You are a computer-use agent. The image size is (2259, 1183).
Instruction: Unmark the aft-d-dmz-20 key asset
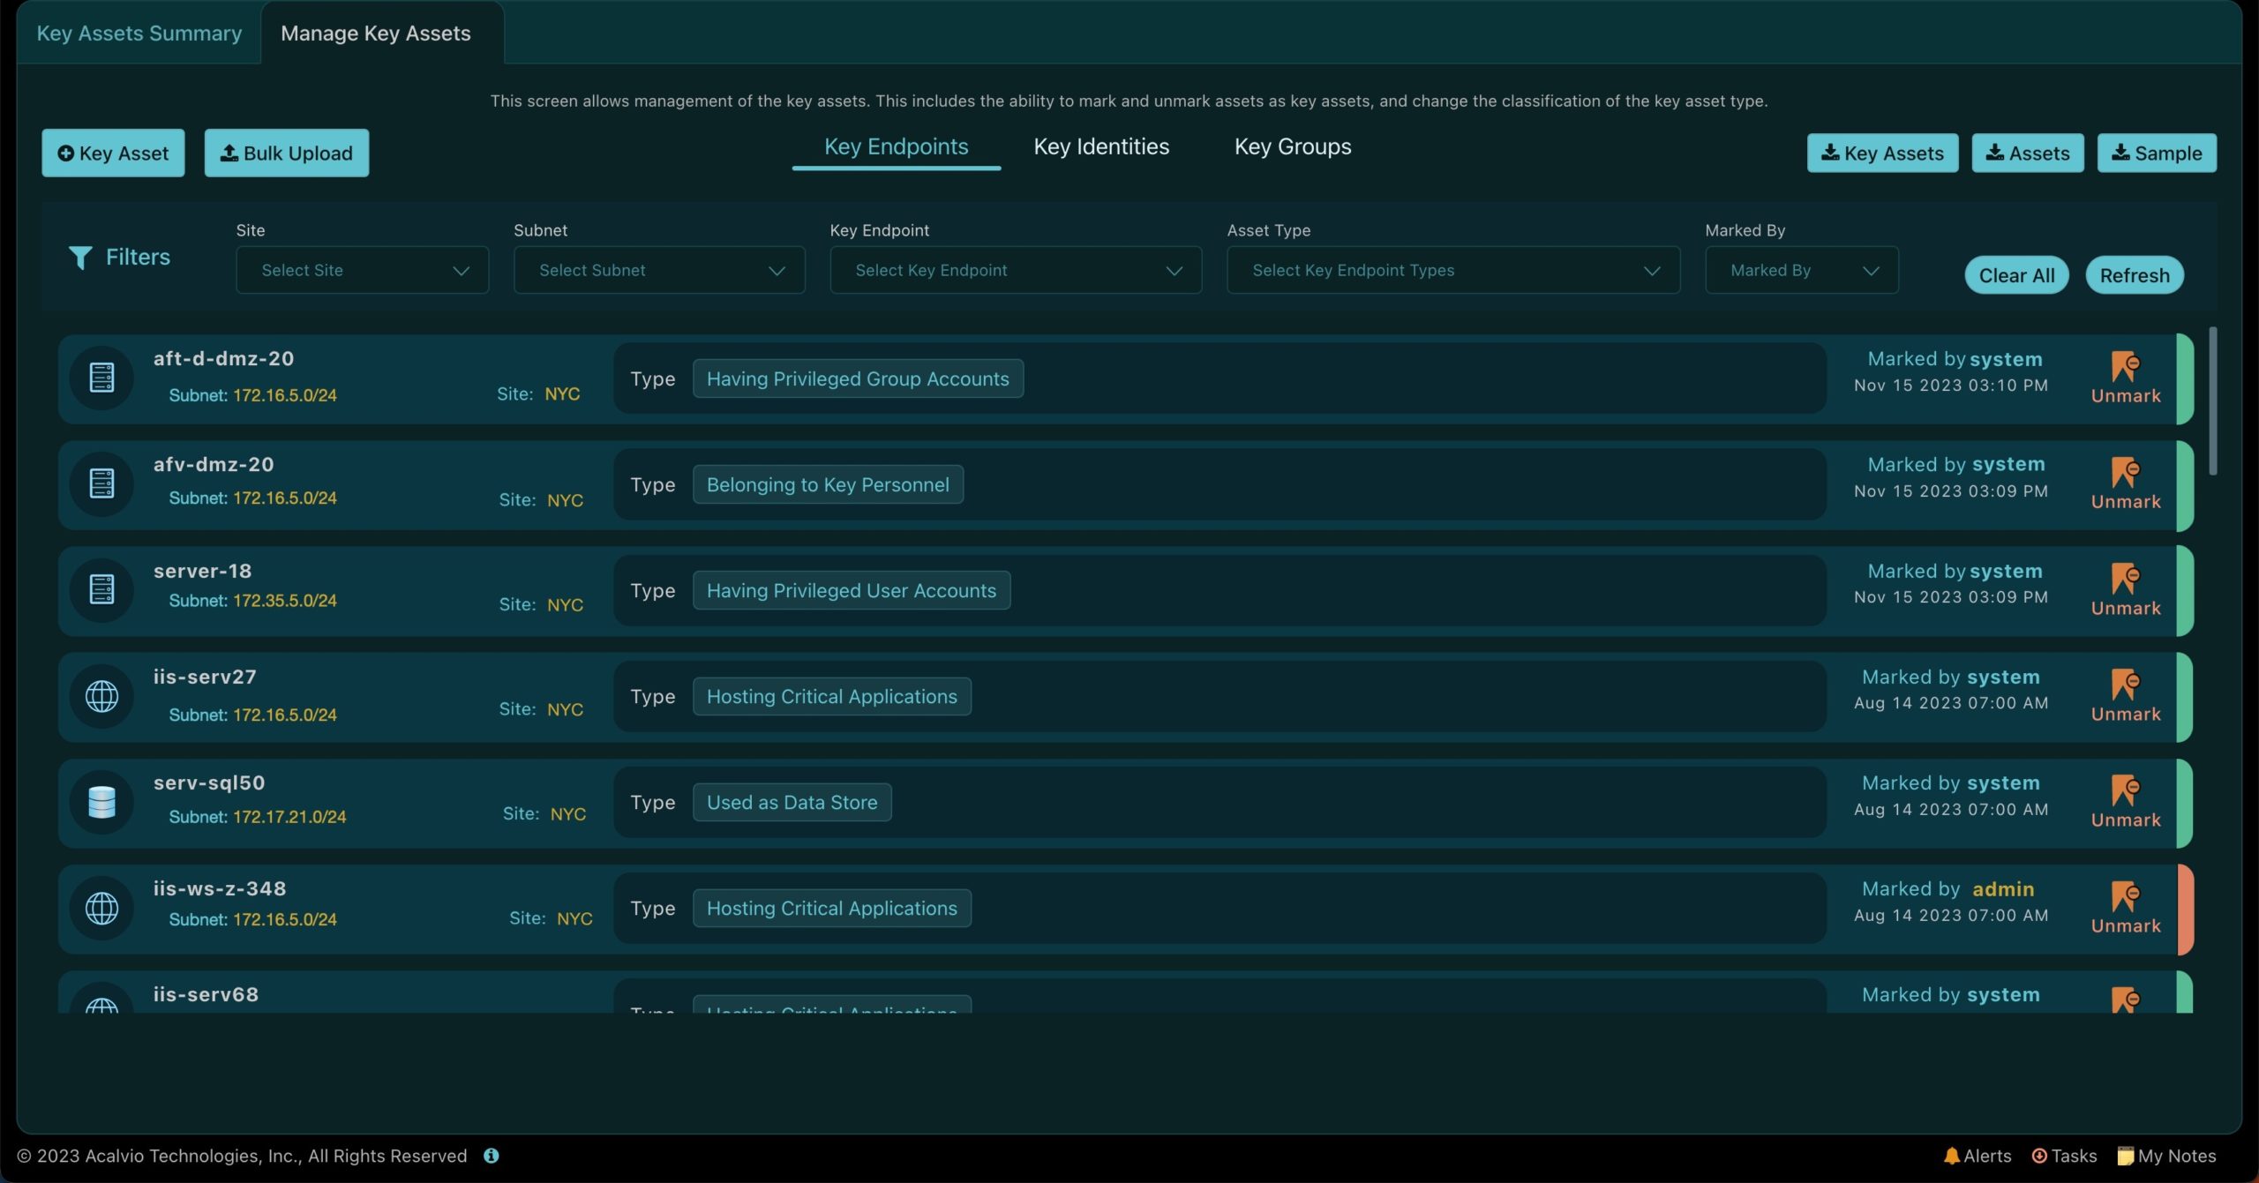pyautogui.click(x=2126, y=378)
